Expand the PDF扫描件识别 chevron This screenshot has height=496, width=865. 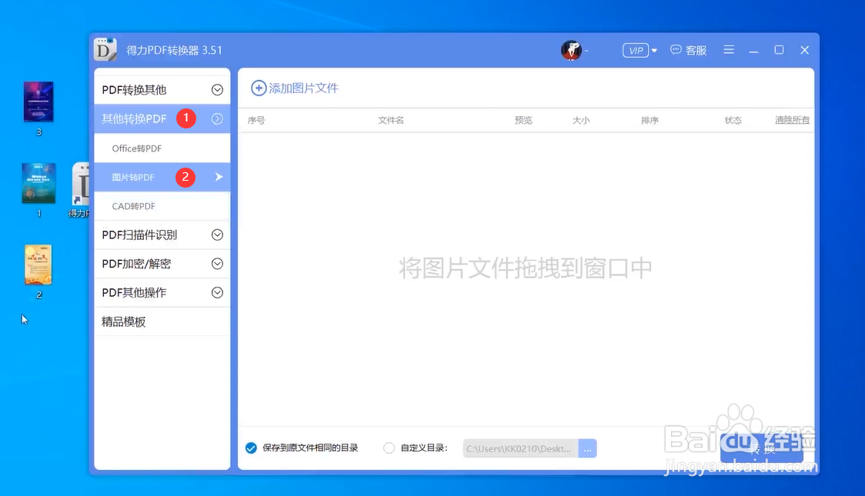coord(217,235)
